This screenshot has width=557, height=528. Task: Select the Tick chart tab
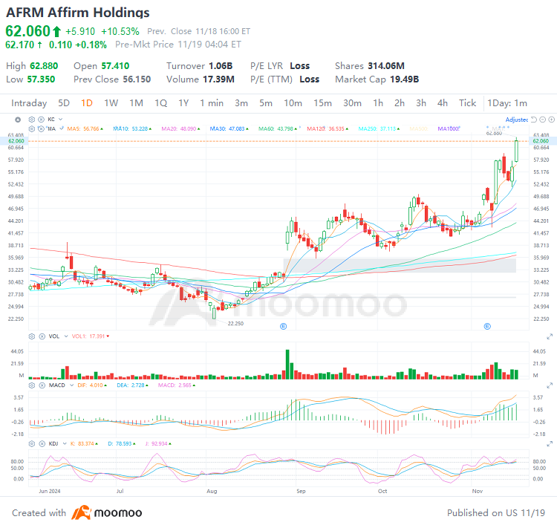467,103
